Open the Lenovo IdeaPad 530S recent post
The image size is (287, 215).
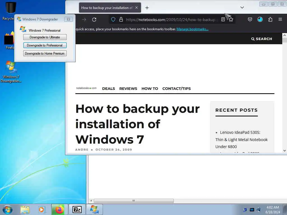[x=241, y=139]
